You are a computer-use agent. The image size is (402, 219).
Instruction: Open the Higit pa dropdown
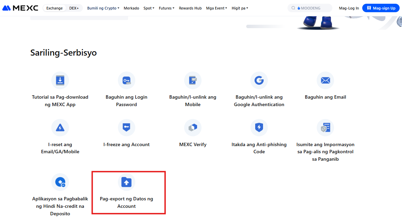(x=240, y=8)
